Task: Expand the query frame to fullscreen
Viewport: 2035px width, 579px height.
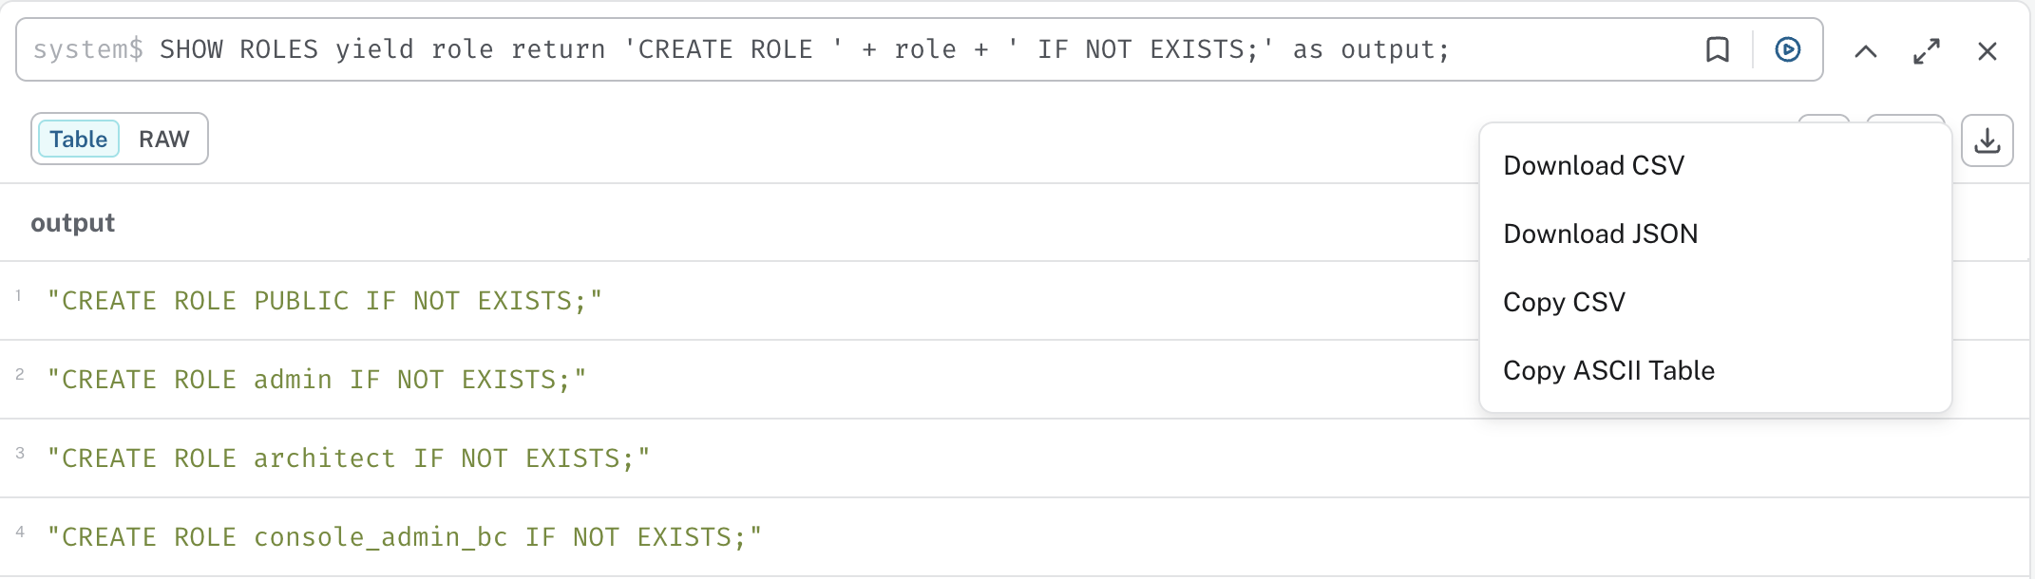Action: (x=1926, y=51)
